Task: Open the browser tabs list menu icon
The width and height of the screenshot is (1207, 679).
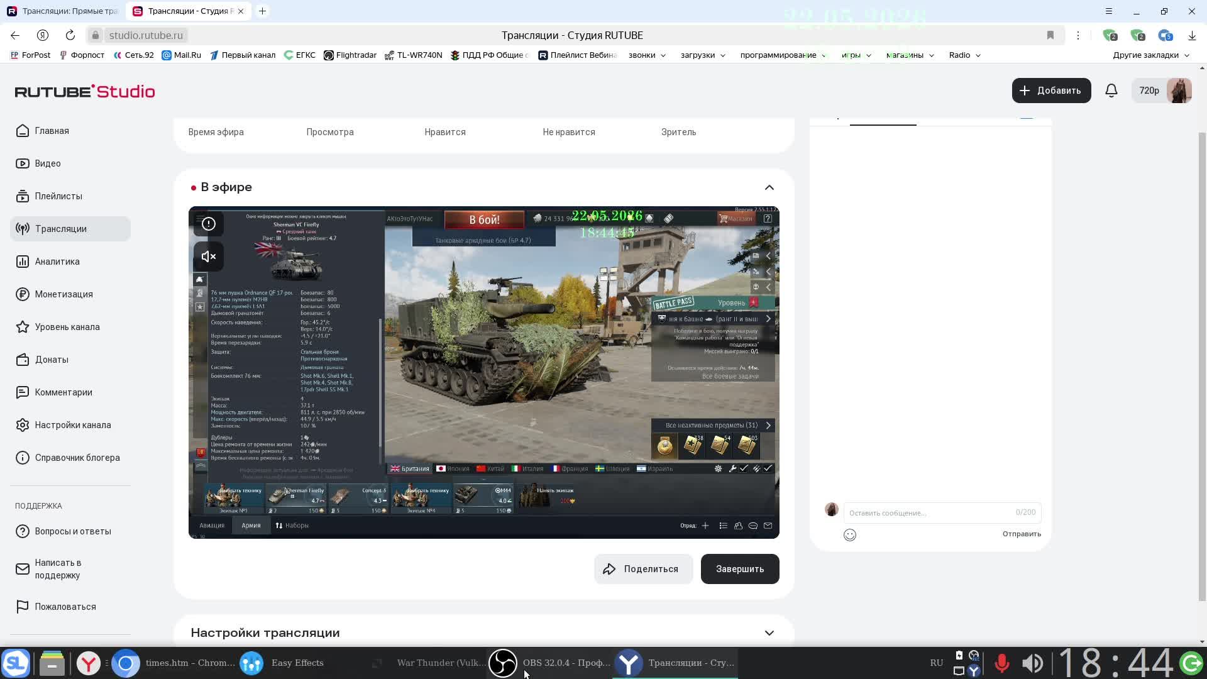Action: coord(1109,11)
